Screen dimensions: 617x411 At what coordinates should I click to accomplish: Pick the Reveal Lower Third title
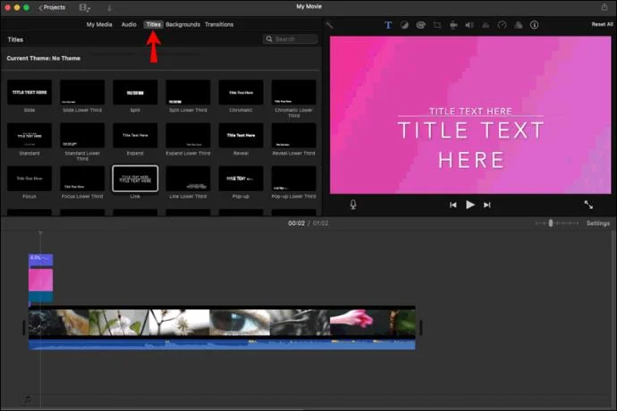pyautogui.click(x=293, y=135)
